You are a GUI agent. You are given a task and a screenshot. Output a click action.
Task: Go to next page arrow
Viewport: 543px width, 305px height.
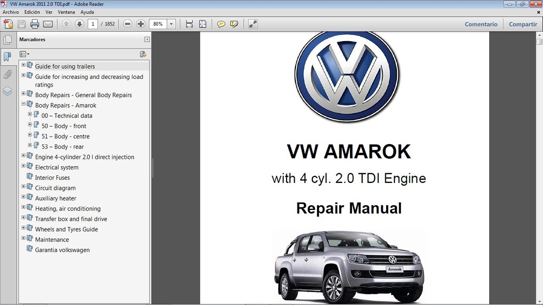pyautogui.click(x=79, y=24)
